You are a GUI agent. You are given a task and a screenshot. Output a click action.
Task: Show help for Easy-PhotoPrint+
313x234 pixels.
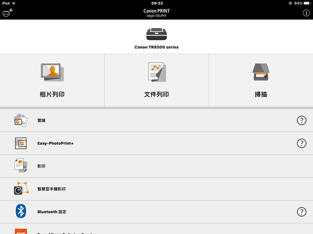(x=301, y=143)
